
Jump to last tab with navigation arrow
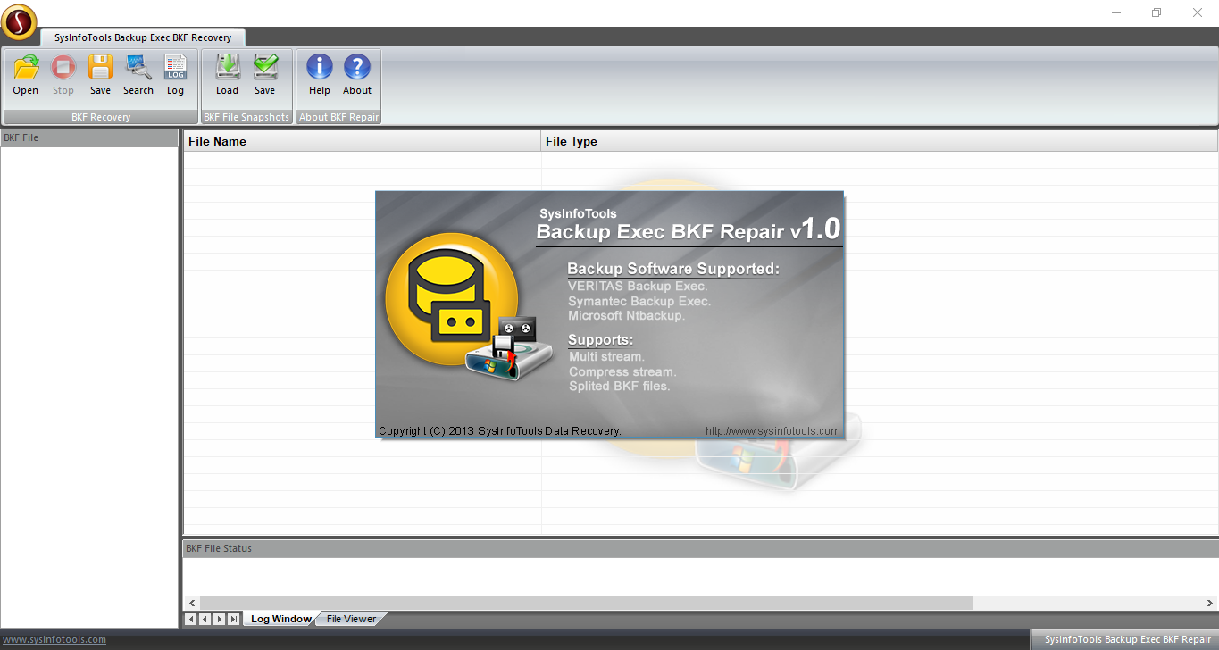point(233,619)
